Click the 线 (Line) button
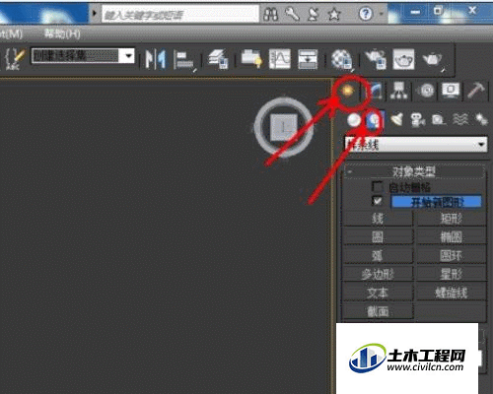 (378, 219)
